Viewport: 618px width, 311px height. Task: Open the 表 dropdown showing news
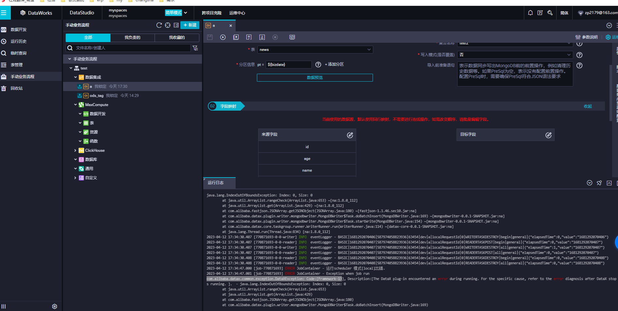[315, 50]
